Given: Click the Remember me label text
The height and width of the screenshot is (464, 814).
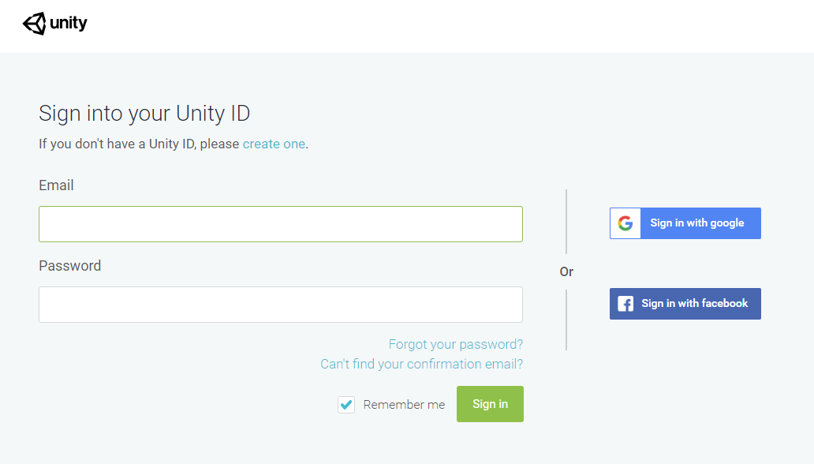Looking at the screenshot, I should [404, 405].
